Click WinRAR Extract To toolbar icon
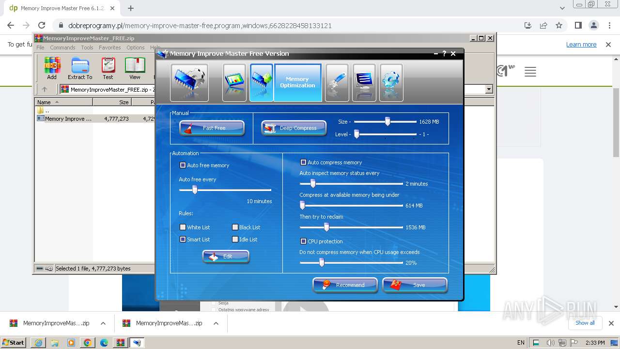 tap(80, 68)
